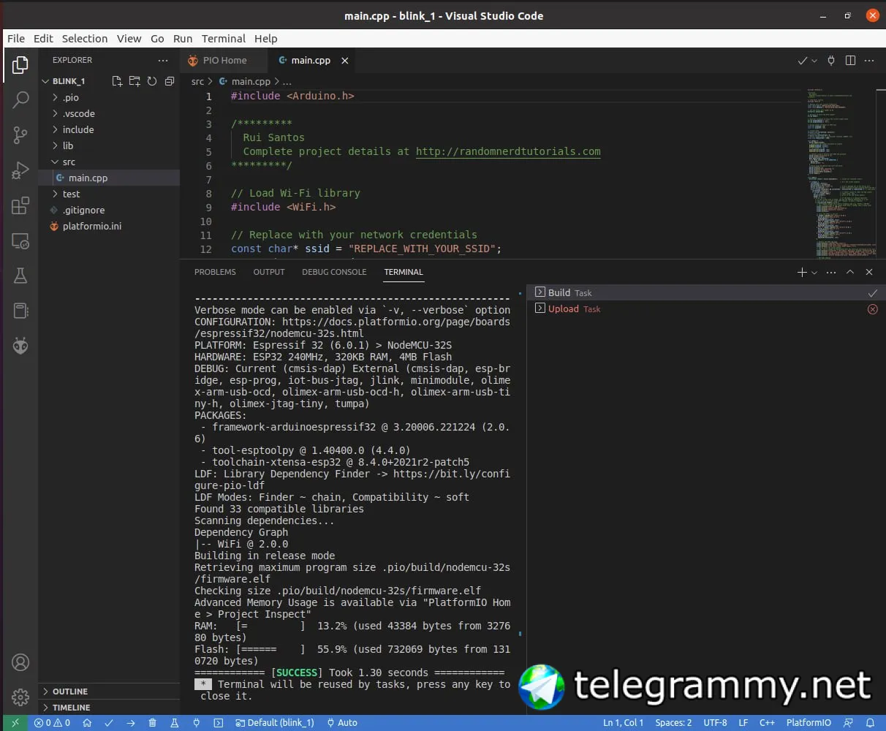Open the Source Control view
The height and width of the screenshot is (731, 886).
coord(20,135)
